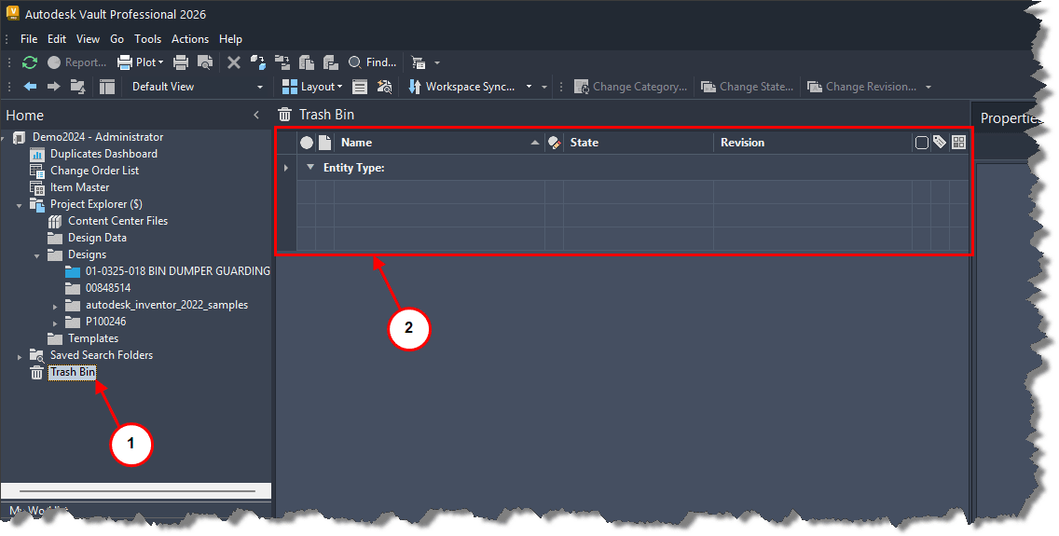Collapse the Home navigation pane chevron
Image resolution: width=1059 pixels, height=536 pixels.
[256, 115]
